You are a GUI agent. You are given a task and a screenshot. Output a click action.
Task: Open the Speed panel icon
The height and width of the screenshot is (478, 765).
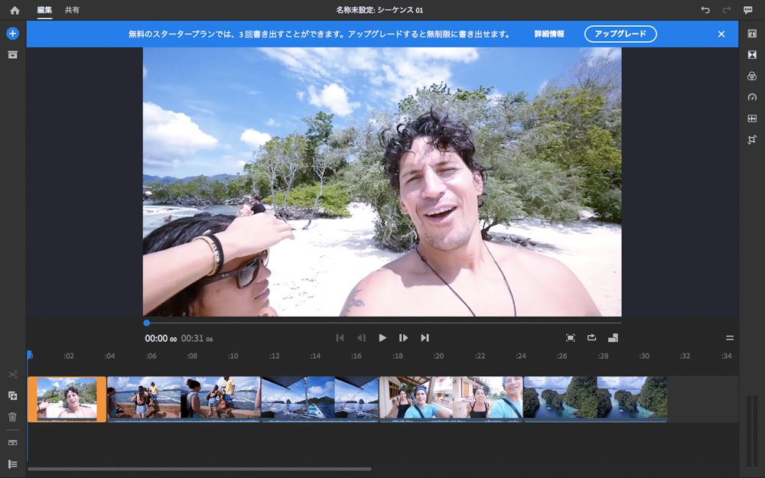pyautogui.click(x=752, y=97)
